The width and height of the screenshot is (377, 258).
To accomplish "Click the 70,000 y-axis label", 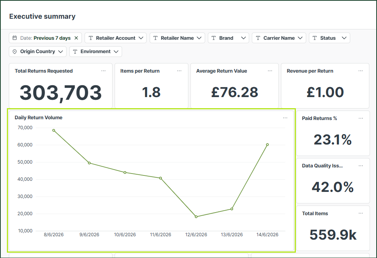I will tap(25, 128).
